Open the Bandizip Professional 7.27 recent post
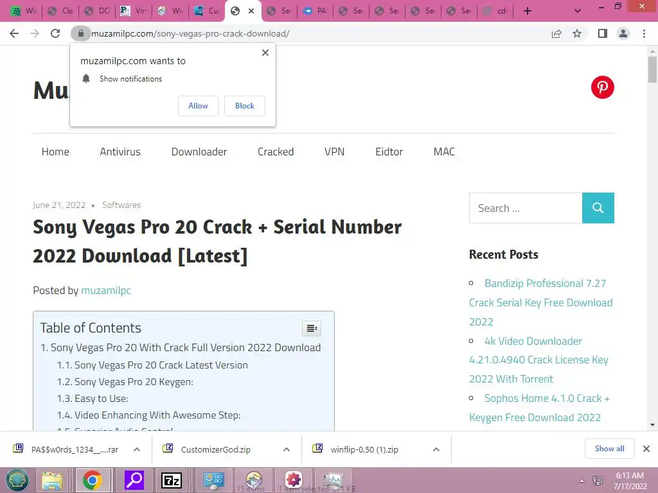Image resolution: width=658 pixels, height=493 pixels. pyautogui.click(x=541, y=302)
